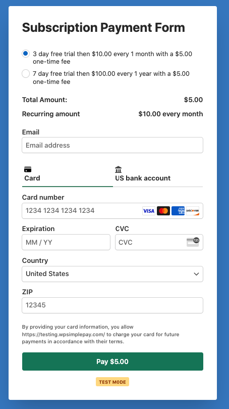Click the Visa logo in card field
This screenshot has width=229, height=409.
pos(149,211)
